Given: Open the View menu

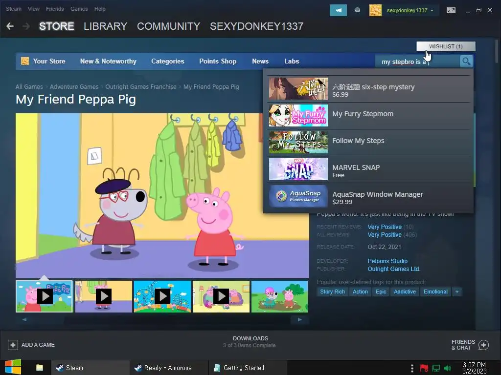Looking at the screenshot, I should [x=34, y=9].
